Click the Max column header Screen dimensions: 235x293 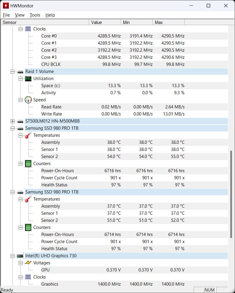pyautogui.click(x=169, y=22)
